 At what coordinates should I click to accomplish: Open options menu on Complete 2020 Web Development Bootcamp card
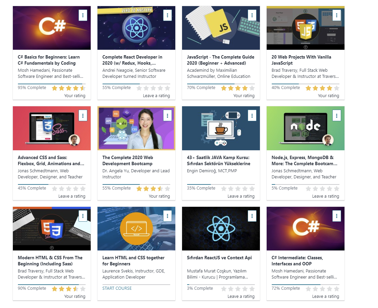[x=167, y=115]
